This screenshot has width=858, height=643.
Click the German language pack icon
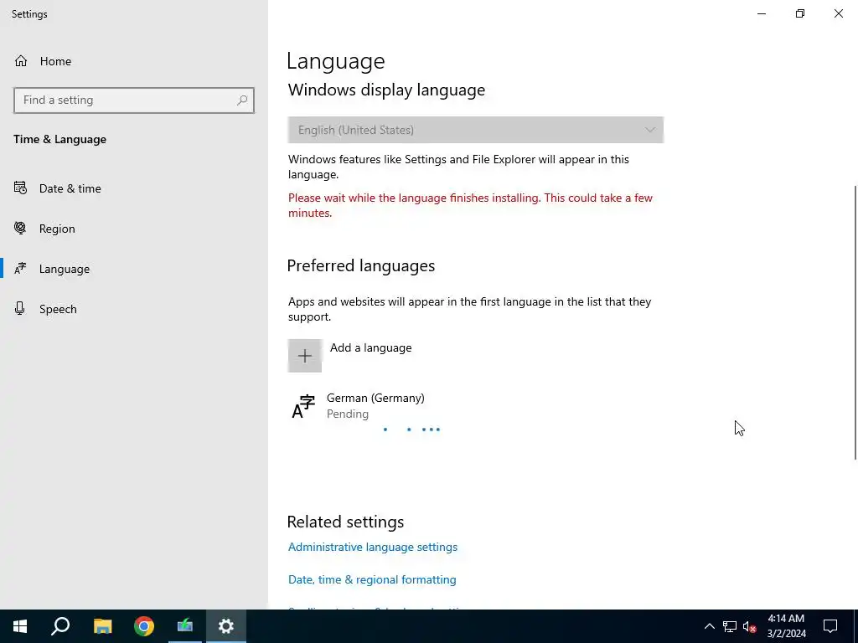coord(303,406)
